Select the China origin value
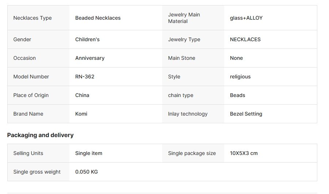This screenshot has height=194, width=329. pos(82,95)
